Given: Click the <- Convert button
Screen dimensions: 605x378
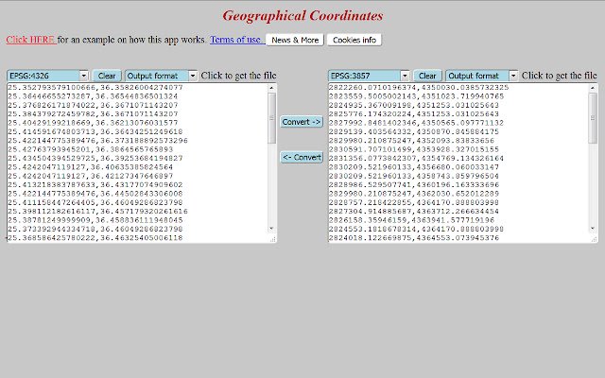Looking at the screenshot, I should coord(302,158).
